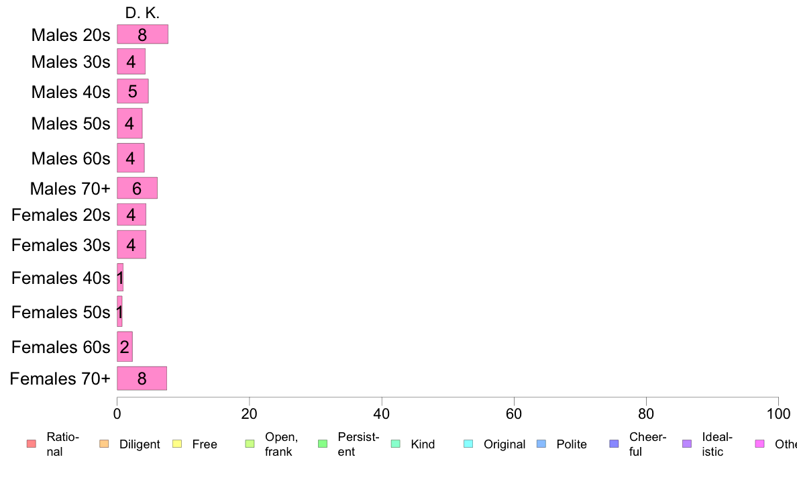Click the Males 40s bar showing 5
Screen dimensions: 797x494
coord(133,91)
